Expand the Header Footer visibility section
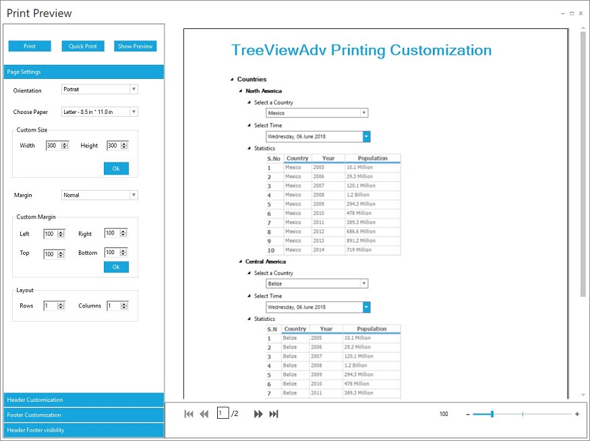 84,430
